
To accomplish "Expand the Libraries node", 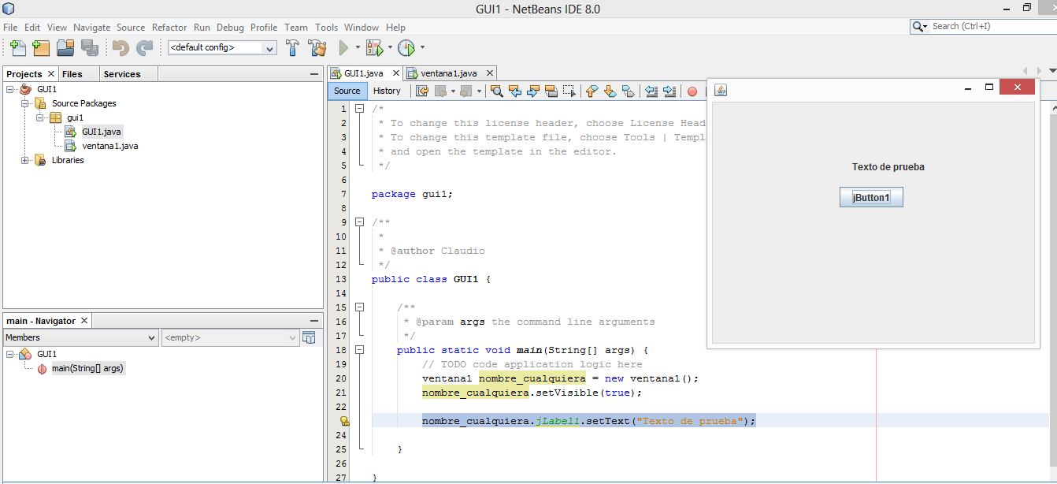I will click(x=24, y=160).
